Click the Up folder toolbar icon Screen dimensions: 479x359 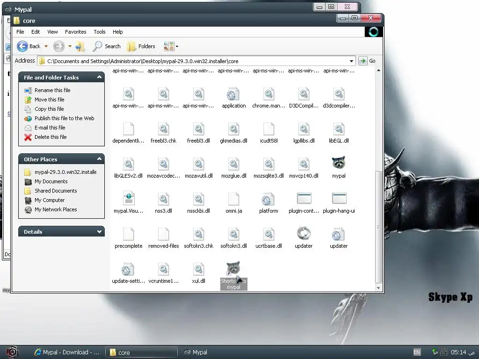tap(80, 46)
